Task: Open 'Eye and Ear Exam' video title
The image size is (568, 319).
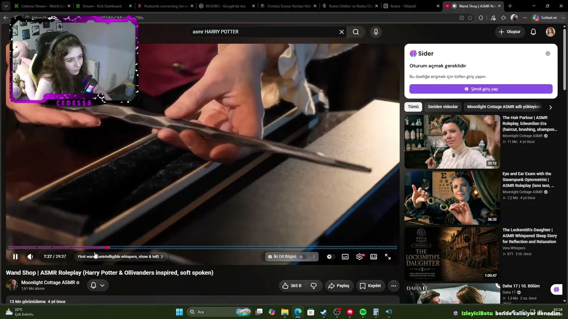Action: point(529,180)
